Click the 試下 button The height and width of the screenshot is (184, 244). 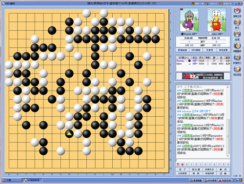click(183, 169)
